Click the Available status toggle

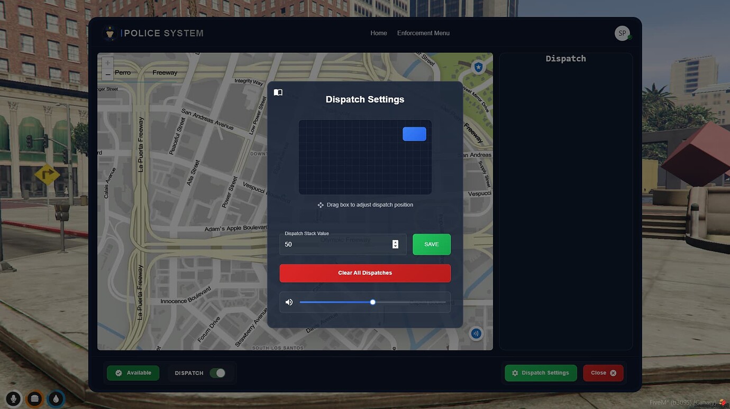tap(133, 373)
